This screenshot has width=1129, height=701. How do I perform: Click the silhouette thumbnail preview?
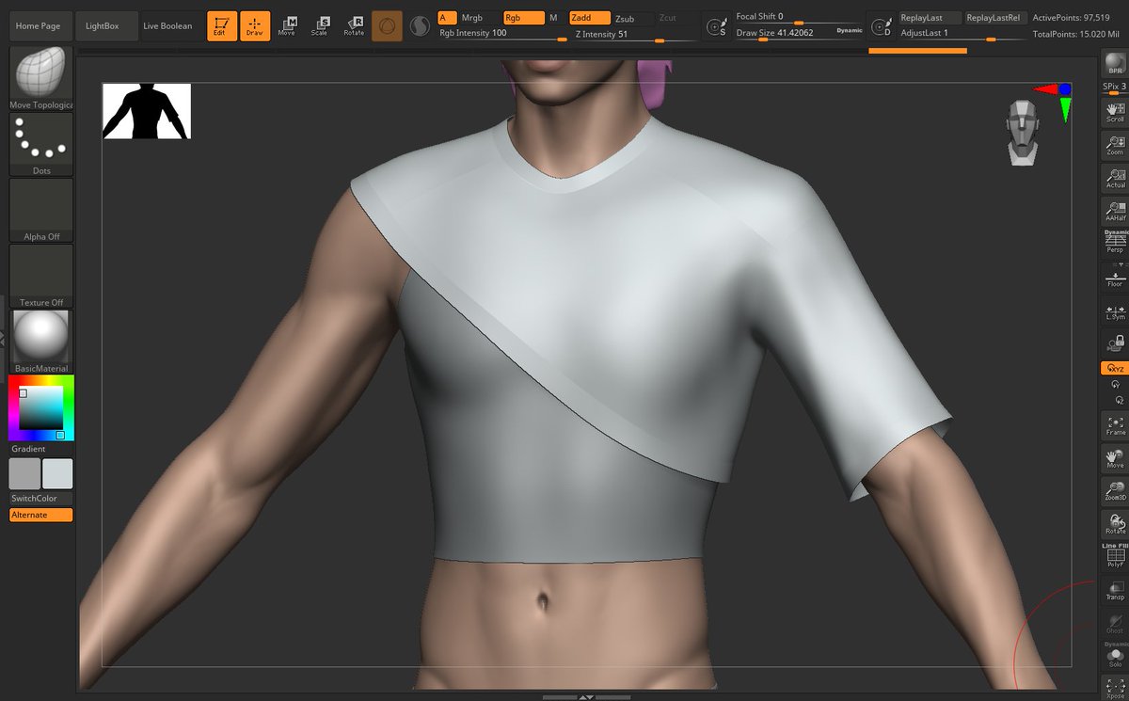(147, 111)
